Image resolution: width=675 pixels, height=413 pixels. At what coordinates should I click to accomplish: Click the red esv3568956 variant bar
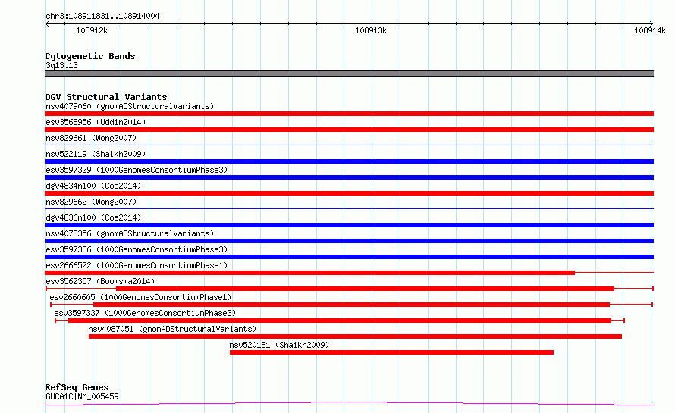pyautogui.click(x=349, y=130)
